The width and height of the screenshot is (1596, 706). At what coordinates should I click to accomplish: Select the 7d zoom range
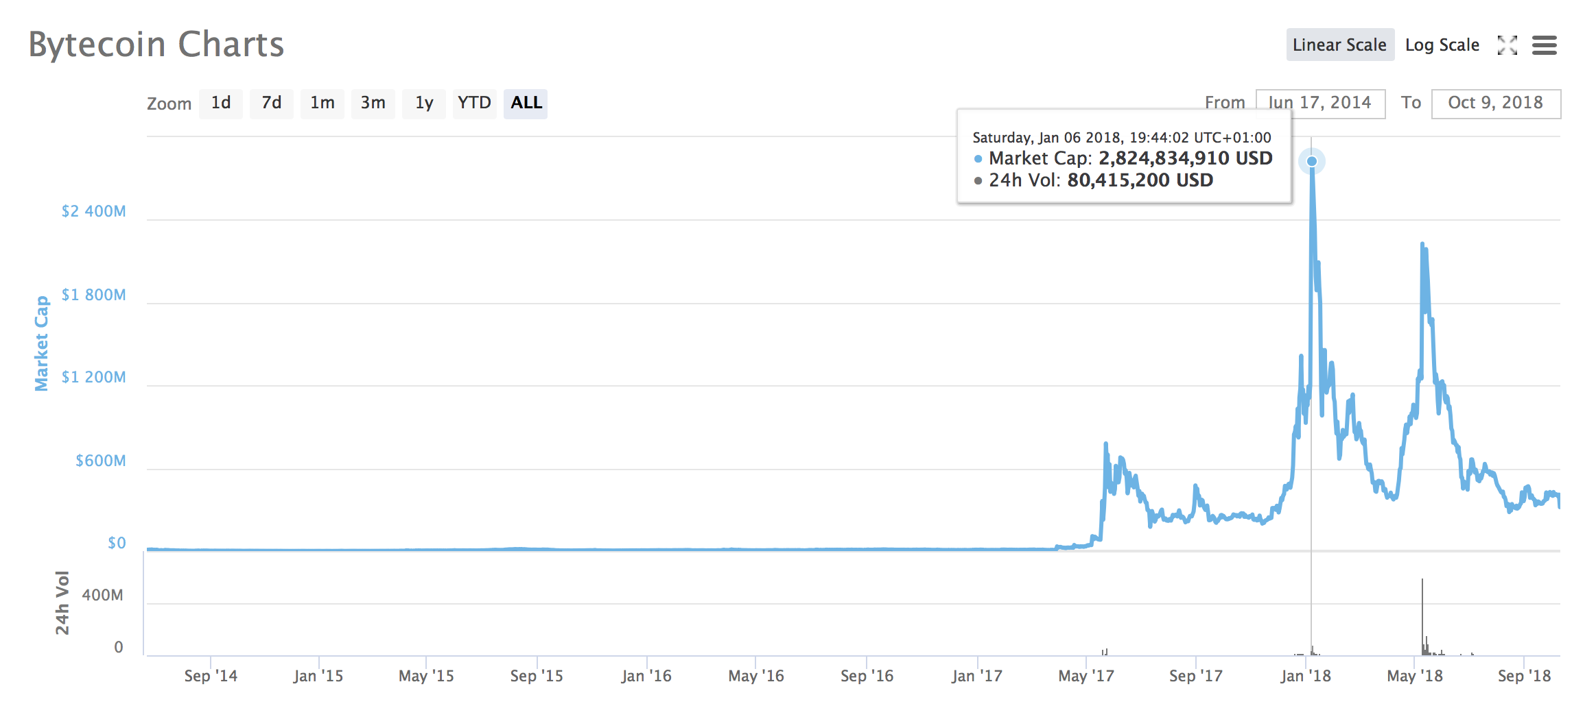[x=272, y=104]
